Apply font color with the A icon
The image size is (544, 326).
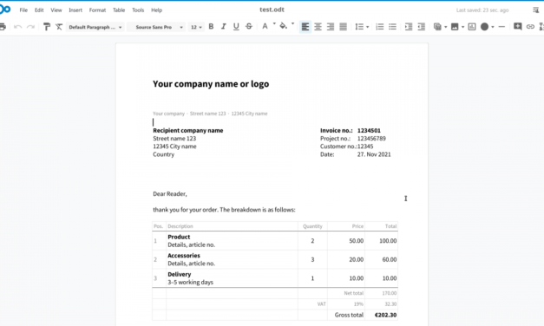point(265,26)
